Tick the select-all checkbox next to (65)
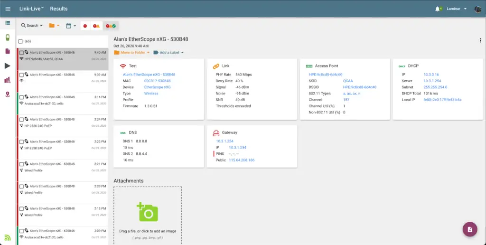This screenshot has width=486, height=245. pos(21,41)
